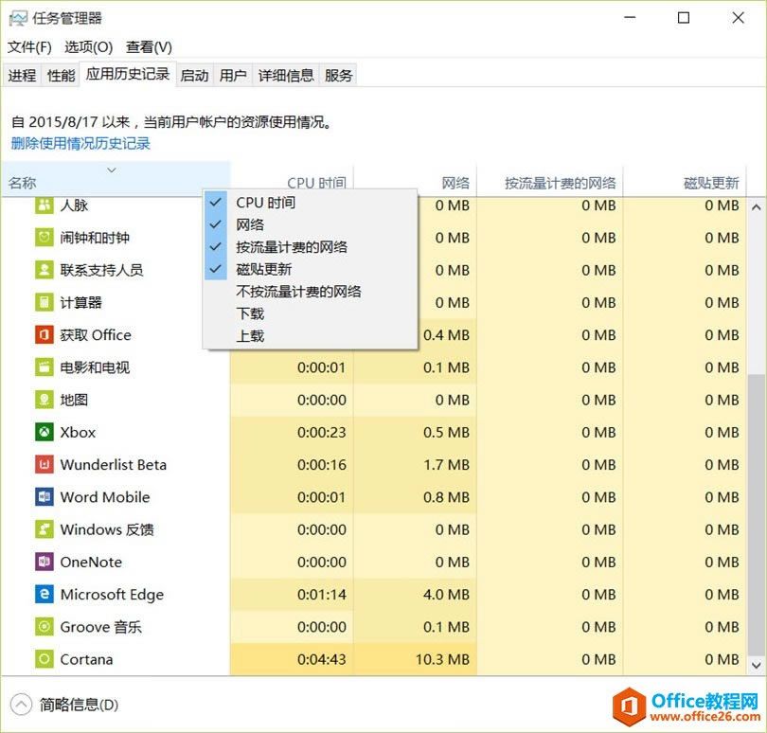Click the Word Mobile app icon
The image size is (767, 733).
point(44,496)
